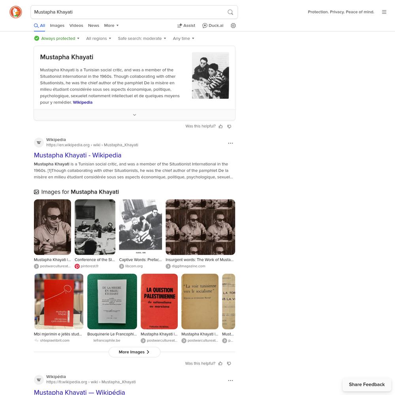Open the Always protected dropdown
Viewport: 395px width, 395px height.
(57, 38)
